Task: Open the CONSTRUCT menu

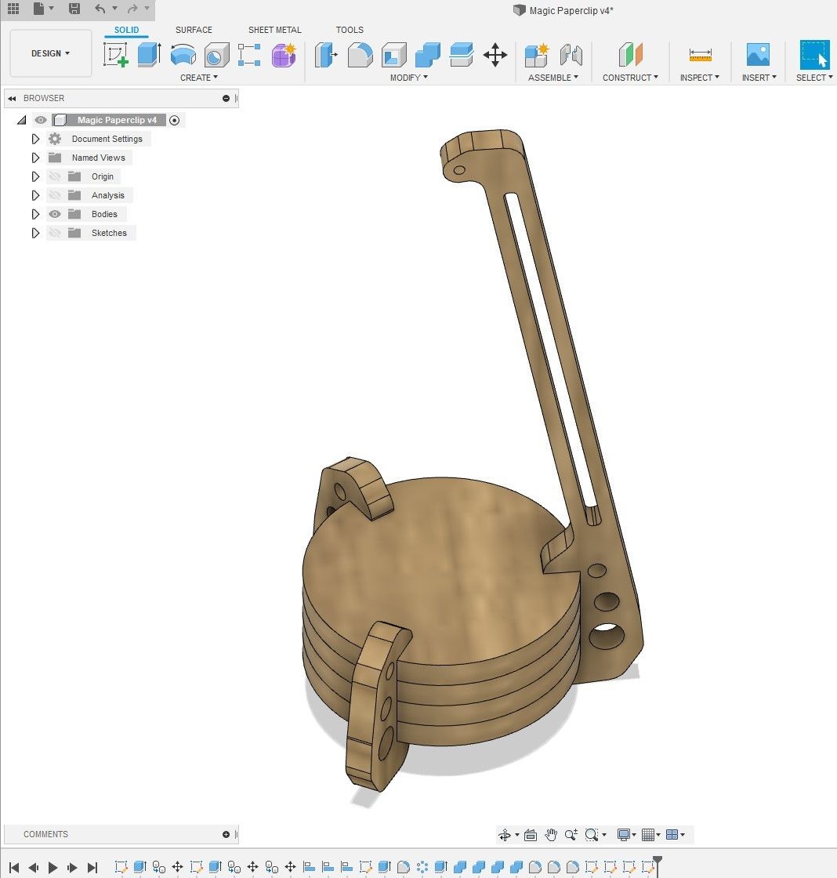Action: tap(630, 78)
